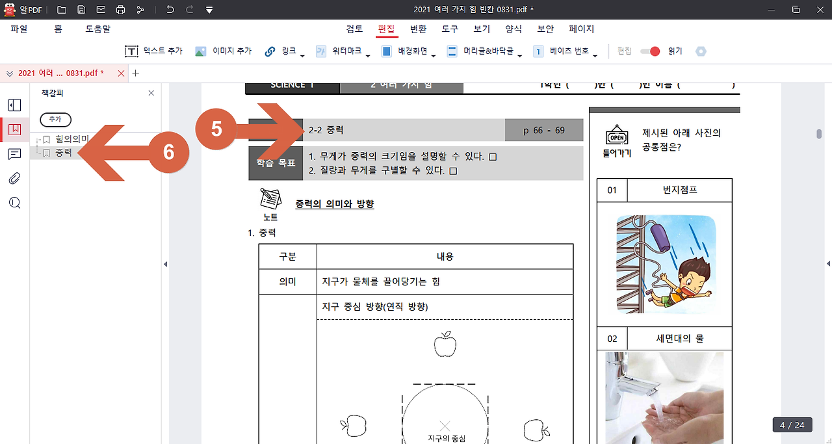Switch to the page thumbnails panel
The height and width of the screenshot is (444, 832).
[x=15, y=105]
